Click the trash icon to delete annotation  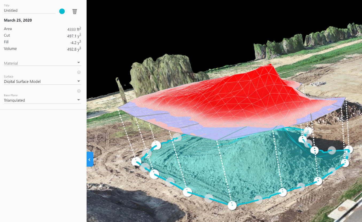[x=75, y=12]
